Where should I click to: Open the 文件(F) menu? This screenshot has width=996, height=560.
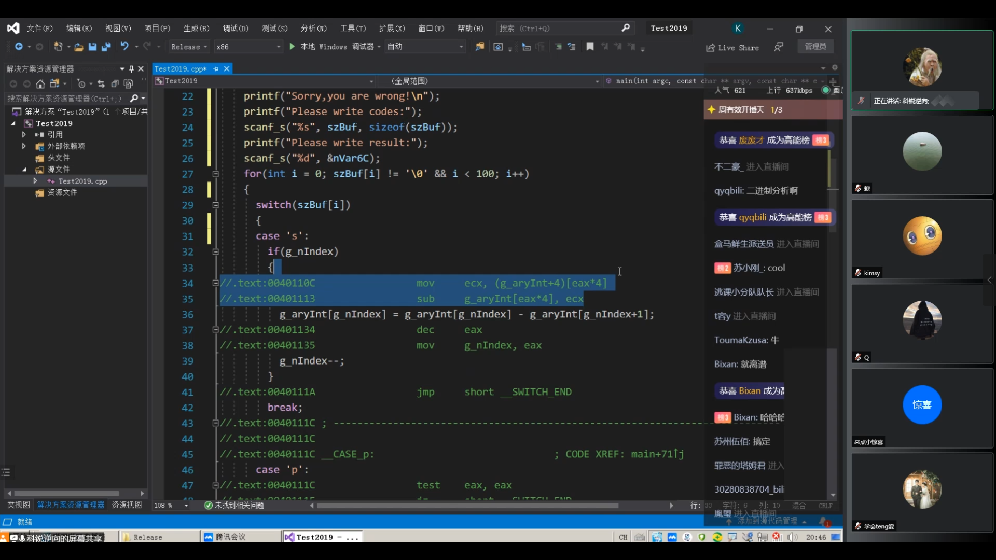(40, 28)
